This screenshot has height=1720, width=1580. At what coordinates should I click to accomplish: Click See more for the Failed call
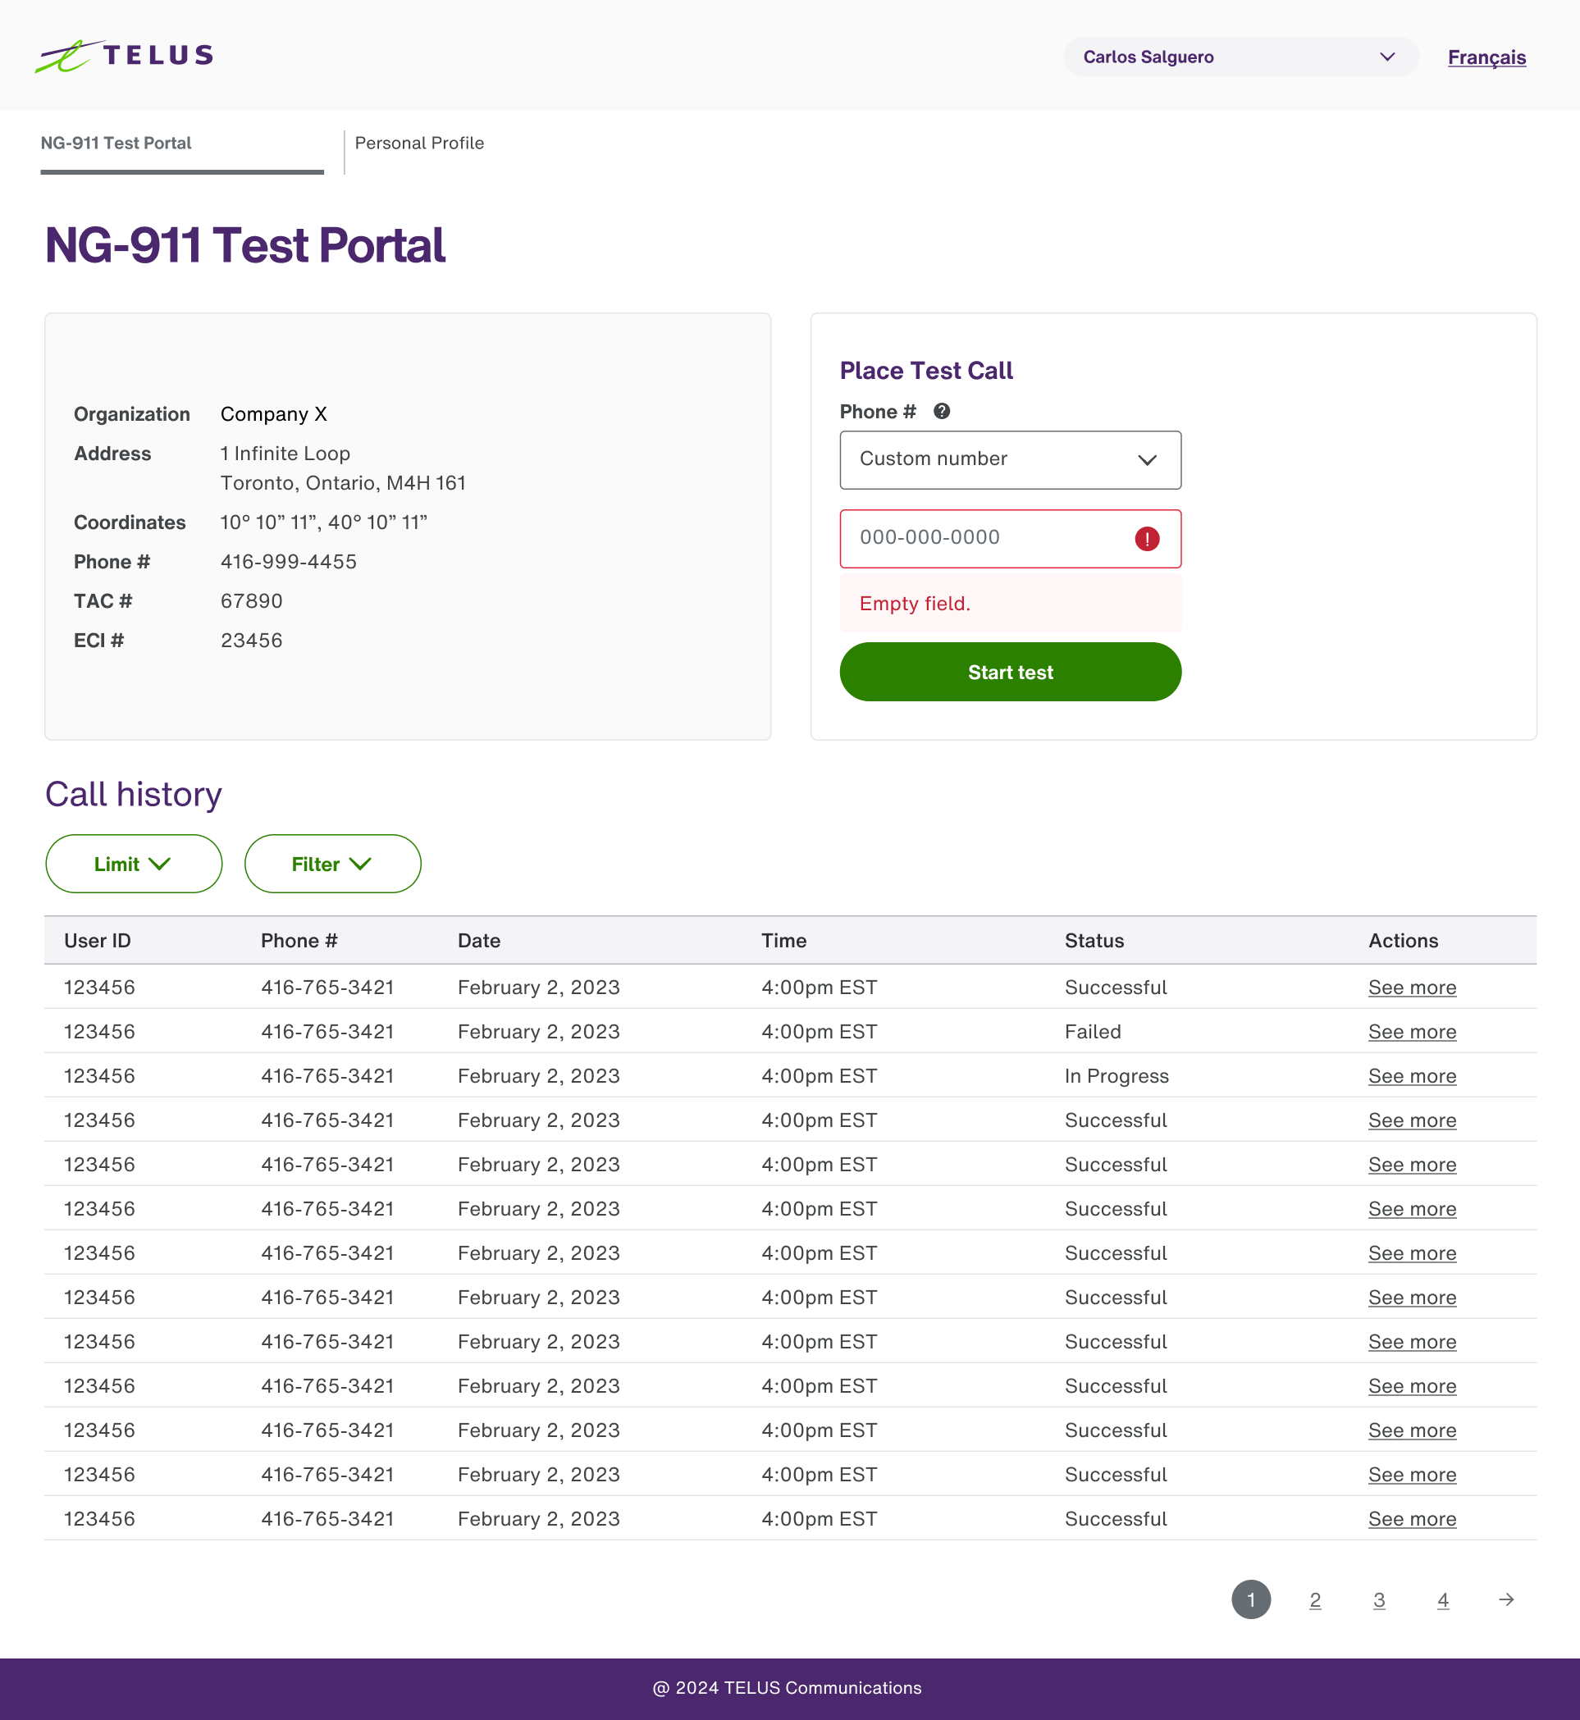click(1412, 1032)
